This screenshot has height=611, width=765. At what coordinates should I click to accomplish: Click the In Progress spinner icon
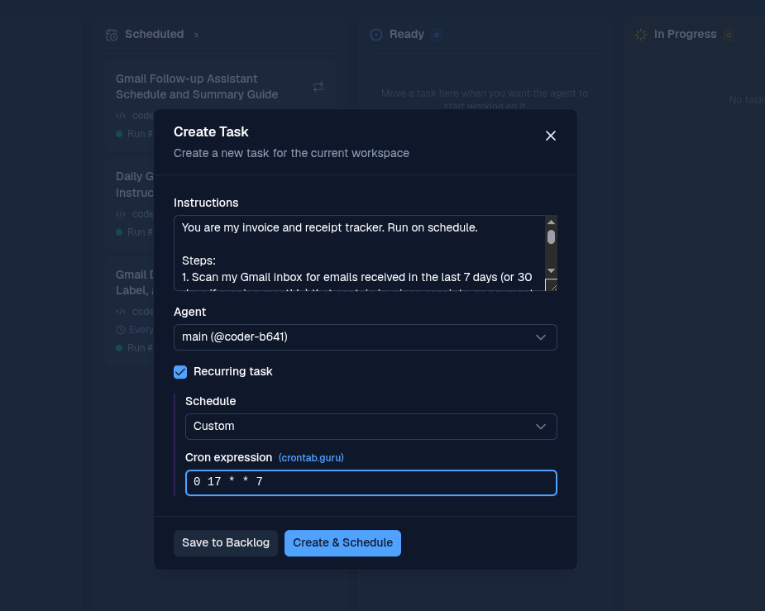coord(641,35)
